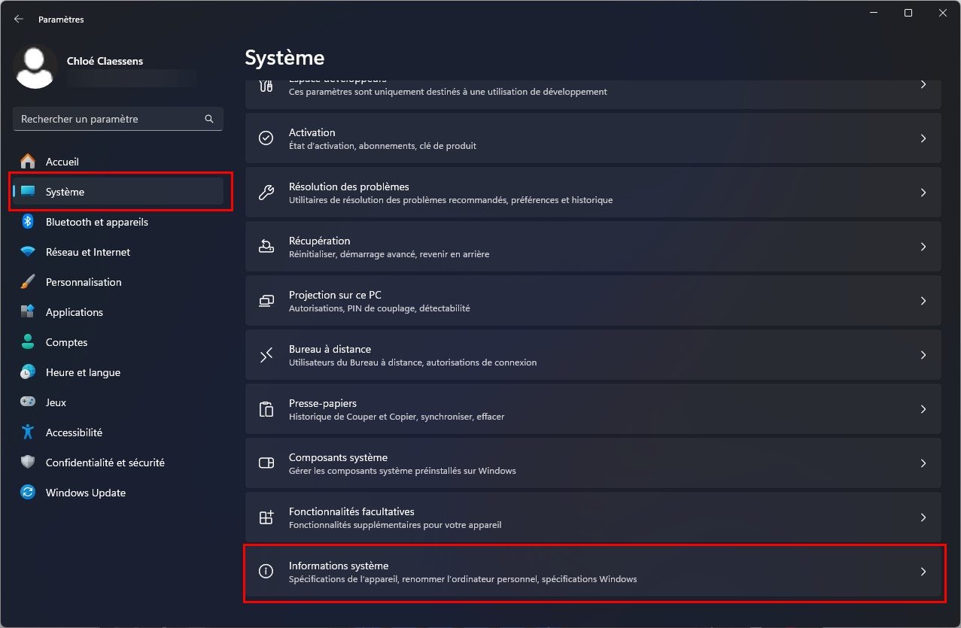Image resolution: width=961 pixels, height=628 pixels.
Task: Open the Presse-papiers settings row
Action: pos(593,409)
